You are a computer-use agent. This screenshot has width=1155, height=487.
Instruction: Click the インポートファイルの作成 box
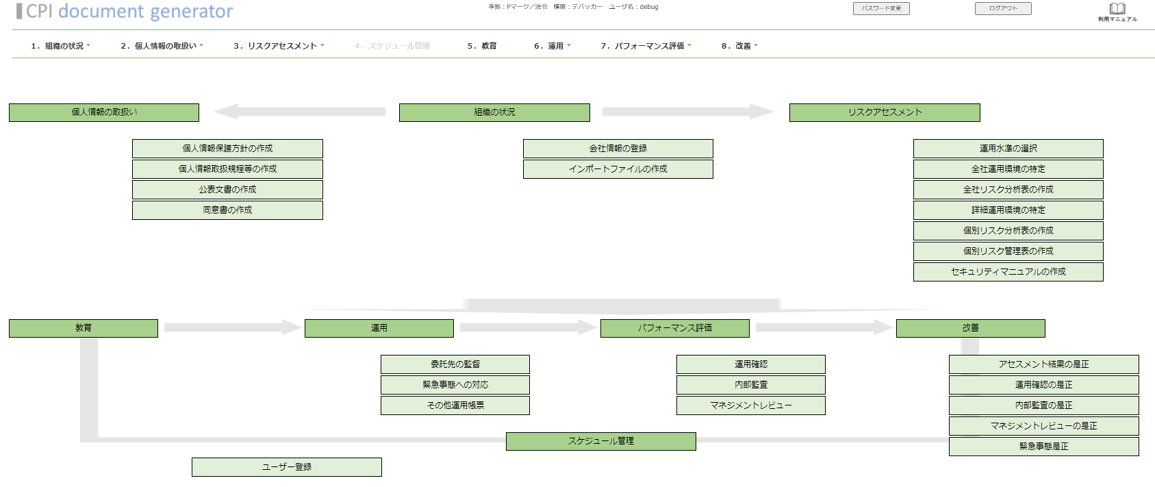618,169
